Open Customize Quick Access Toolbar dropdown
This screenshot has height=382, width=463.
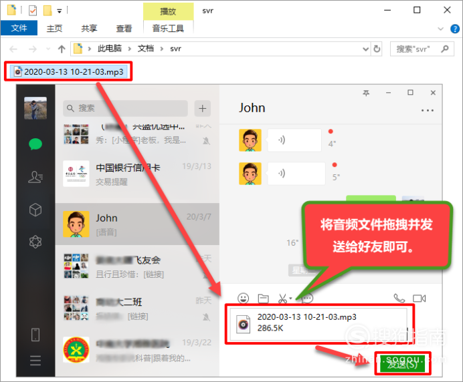point(60,11)
